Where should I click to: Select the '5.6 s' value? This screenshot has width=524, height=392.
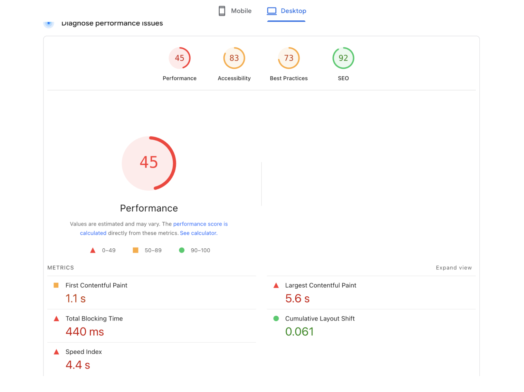[x=297, y=298]
